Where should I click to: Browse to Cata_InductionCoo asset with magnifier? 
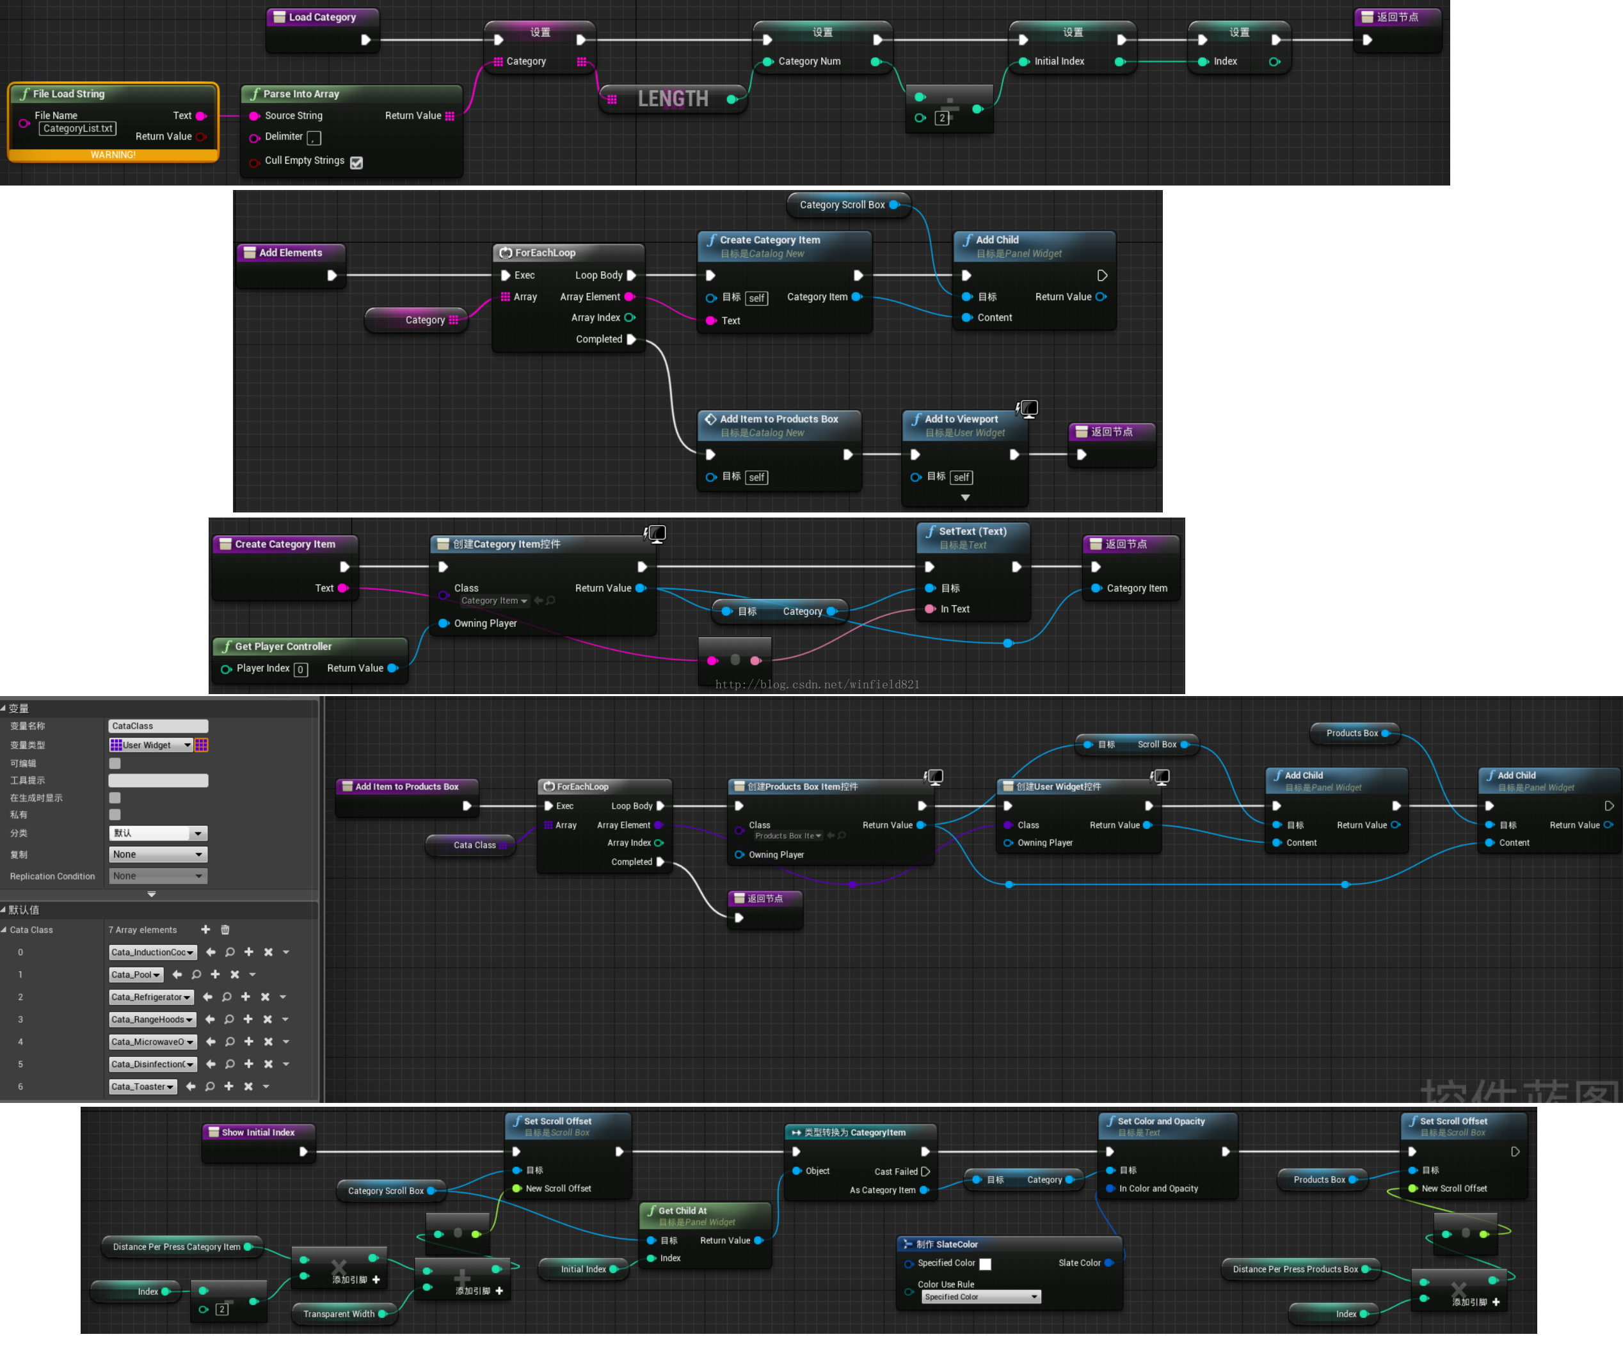[230, 952]
